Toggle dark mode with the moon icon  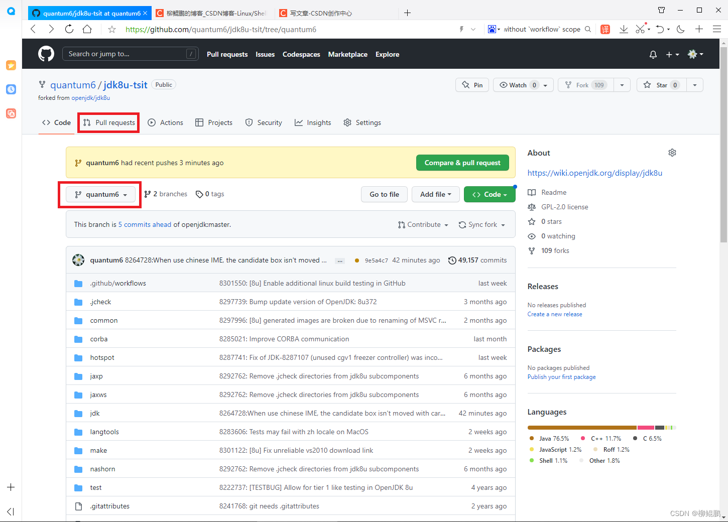click(680, 29)
